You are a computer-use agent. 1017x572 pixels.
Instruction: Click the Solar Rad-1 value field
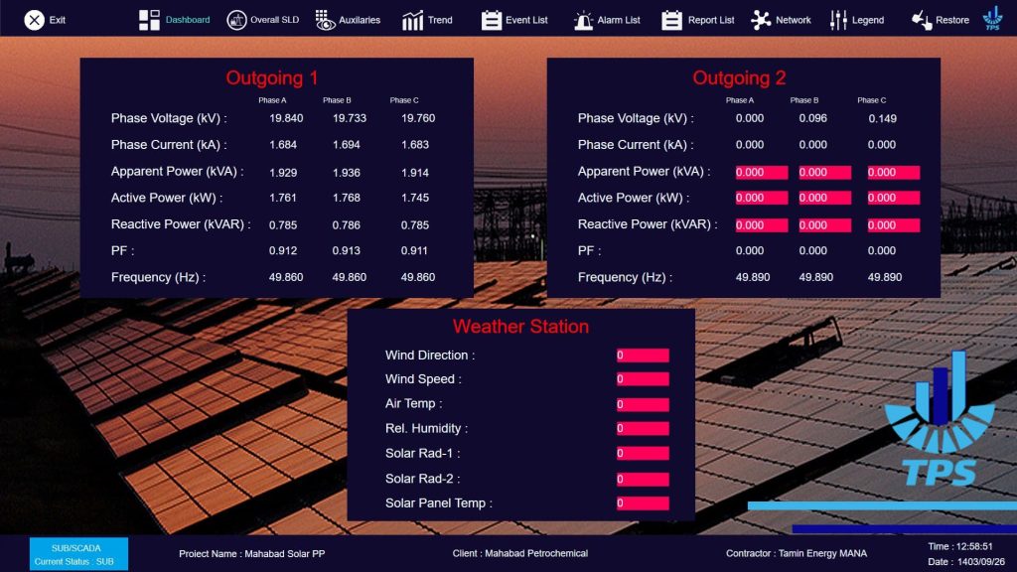click(643, 453)
